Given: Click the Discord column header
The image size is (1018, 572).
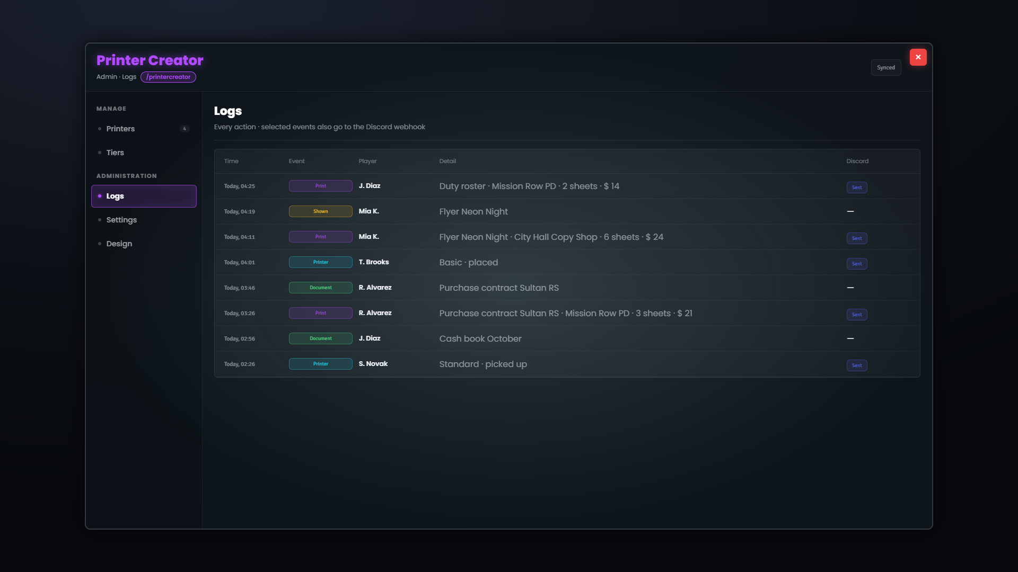Looking at the screenshot, I should pyautogui.click(x=857, y=162).
